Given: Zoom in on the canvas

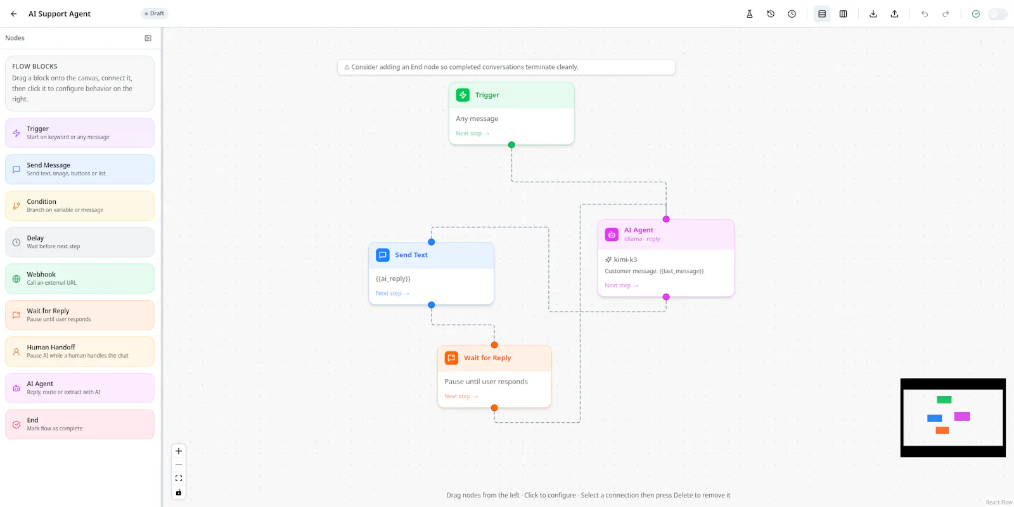Looking at the screenshot, I should pyautogui.click(x=179, y=451).
